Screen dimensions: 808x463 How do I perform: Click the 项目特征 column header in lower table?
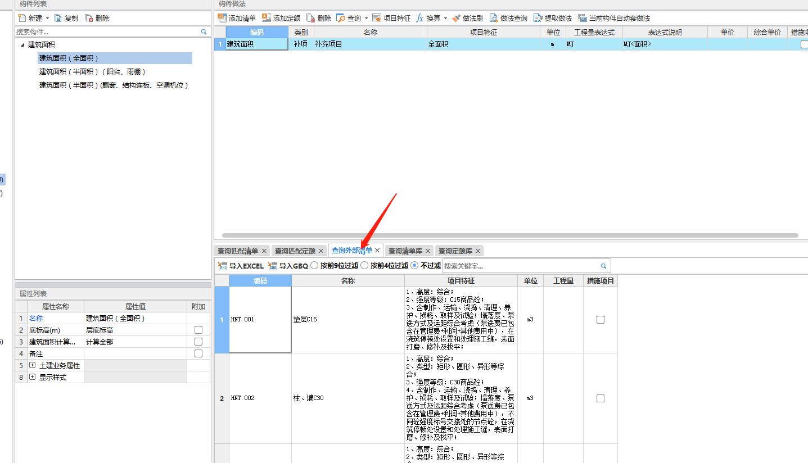461,280
